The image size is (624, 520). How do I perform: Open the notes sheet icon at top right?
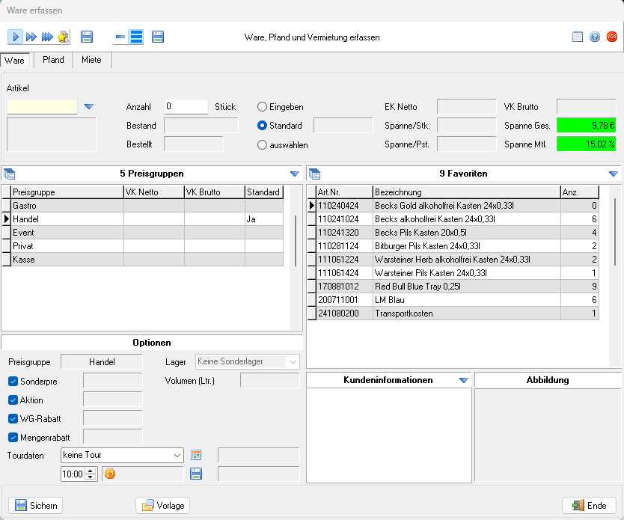pos(578,37)
